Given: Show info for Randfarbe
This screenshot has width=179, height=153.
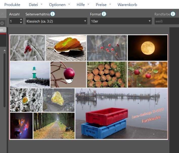Looking at the screenshot, I should [x=173, y=14].
